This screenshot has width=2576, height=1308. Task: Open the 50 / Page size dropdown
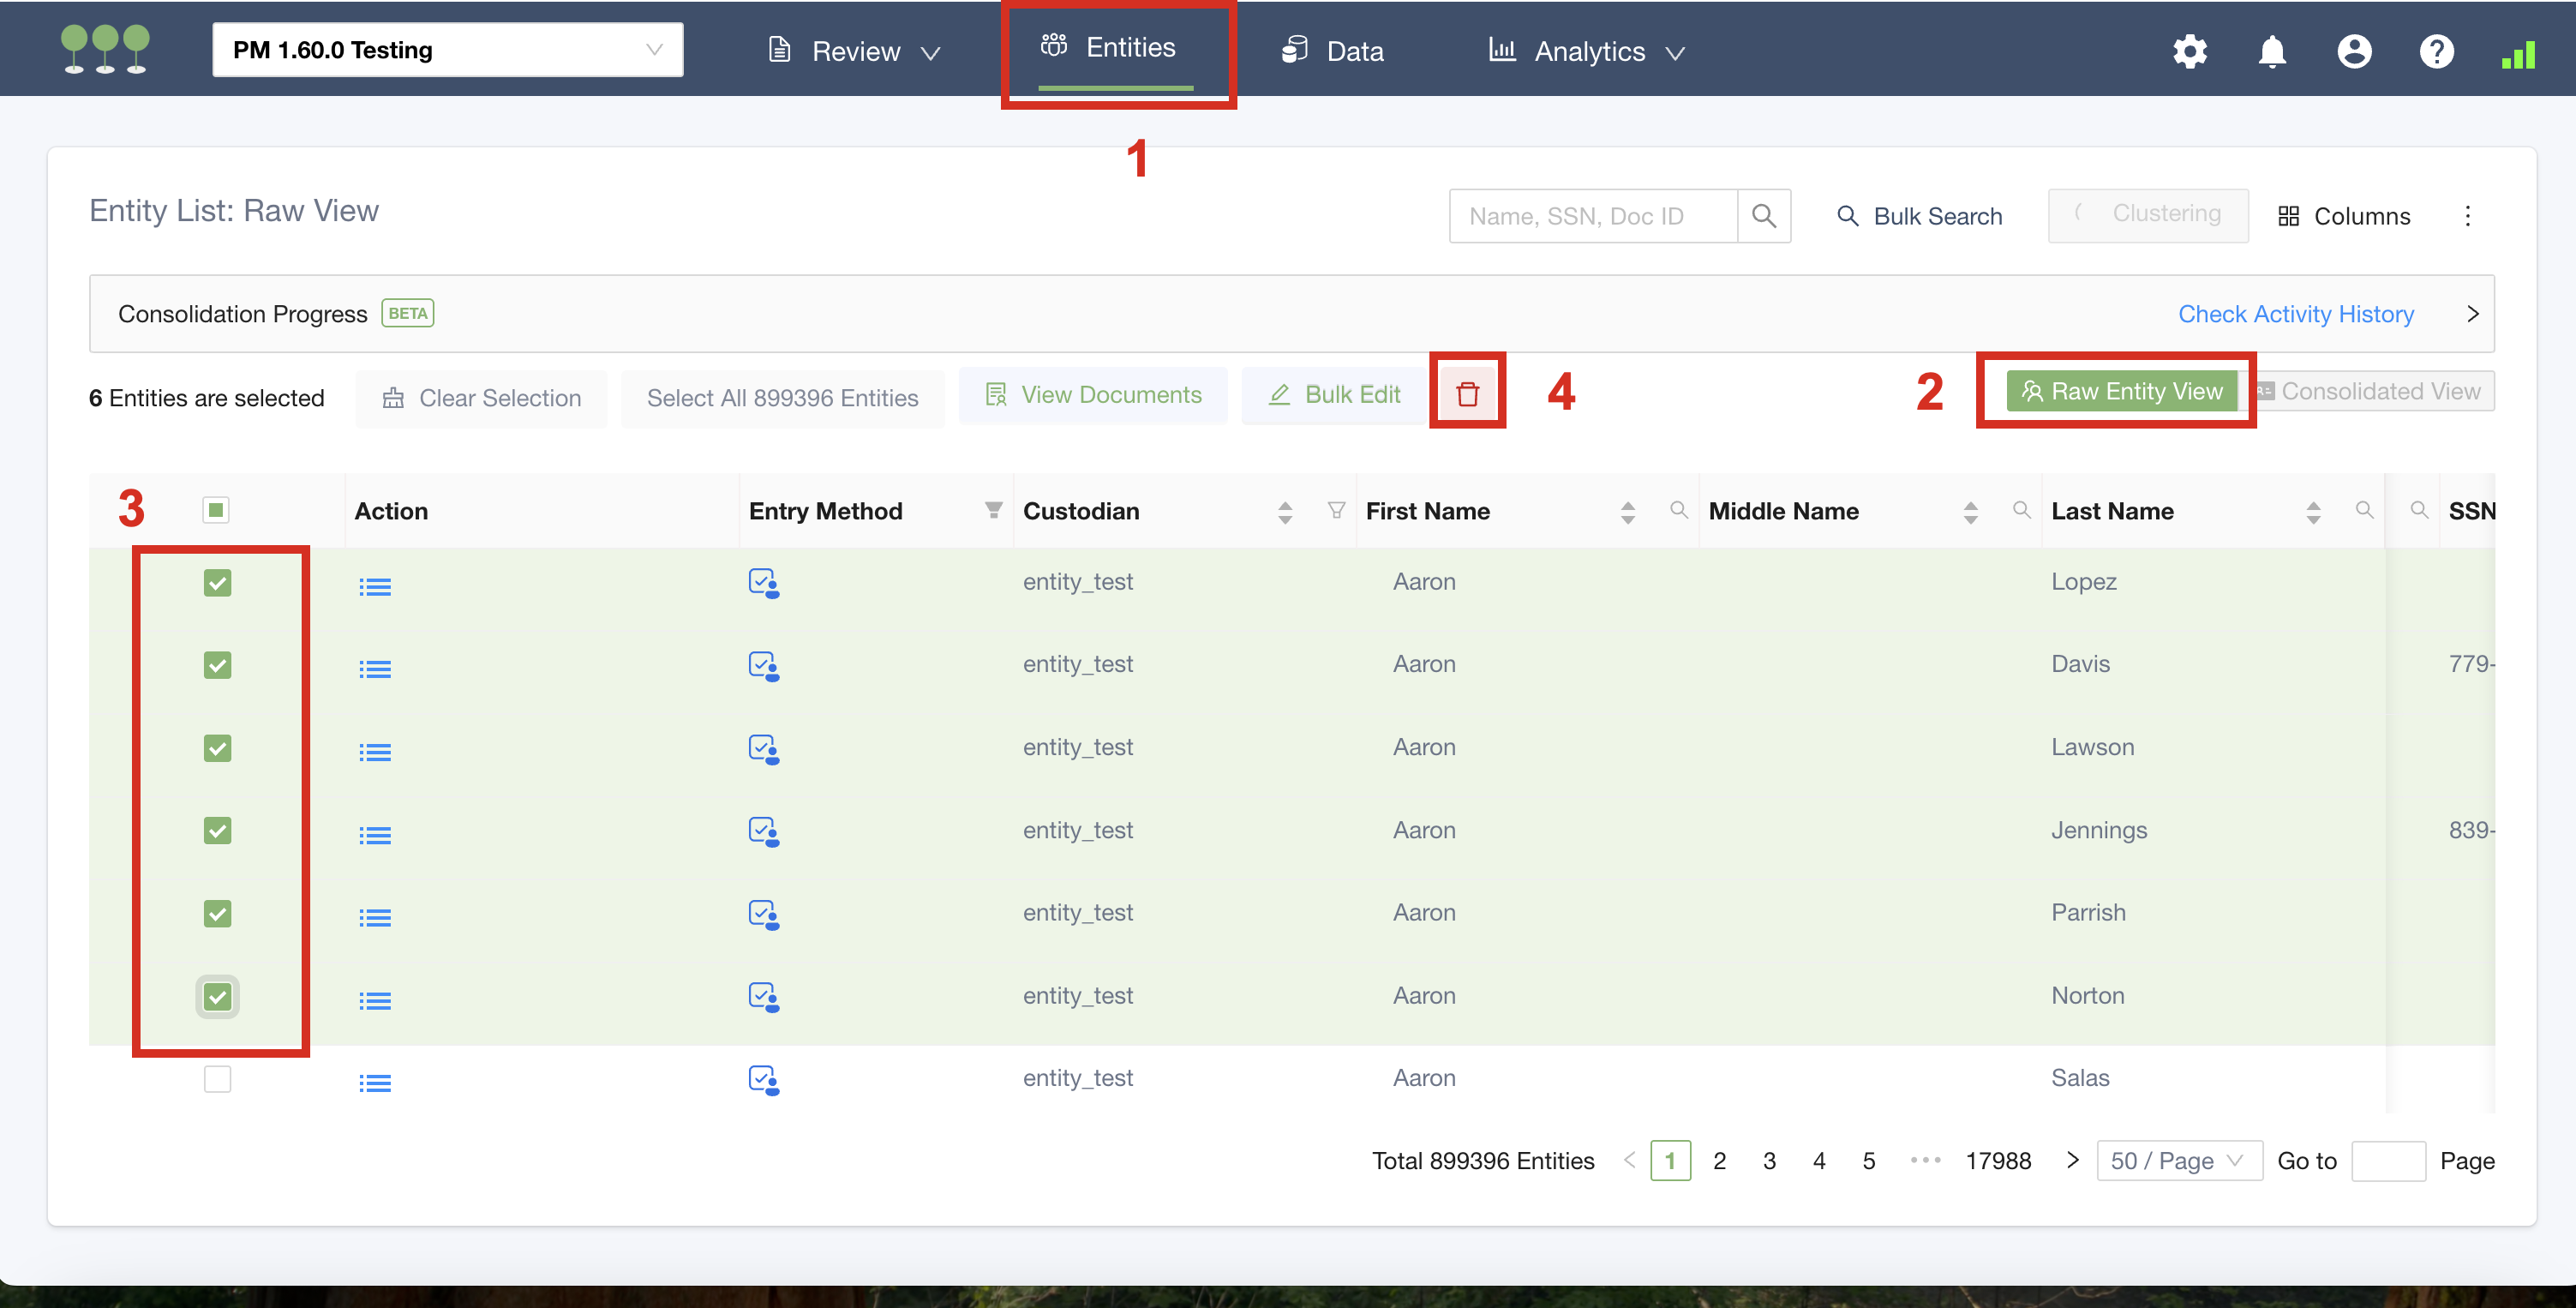click(x=2178, y=1161)
